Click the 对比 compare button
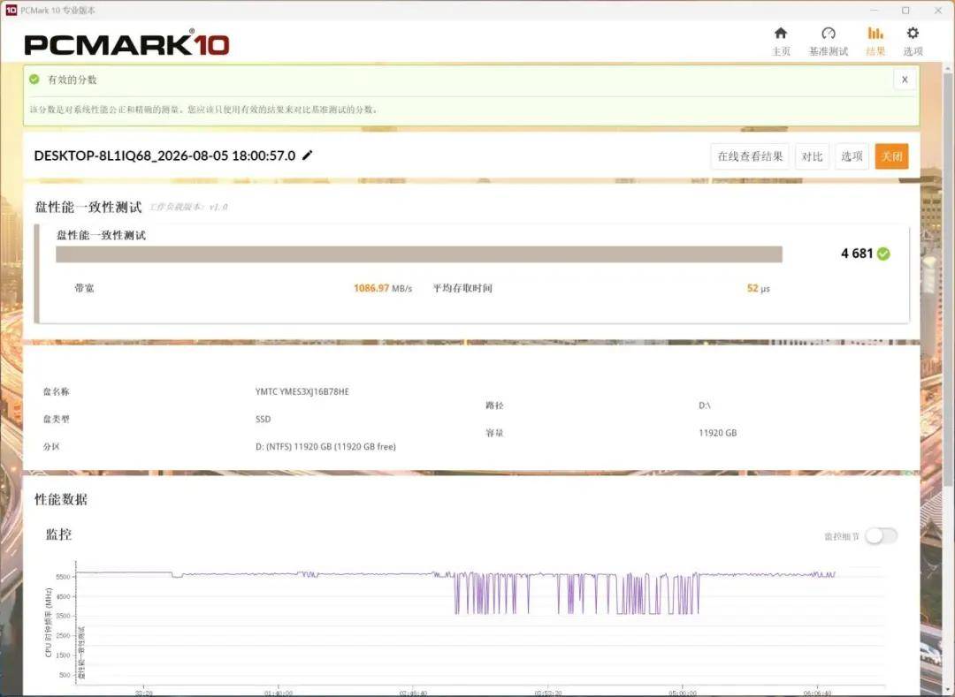The height and width of the screenshot is (697, 955). [812, 156]
